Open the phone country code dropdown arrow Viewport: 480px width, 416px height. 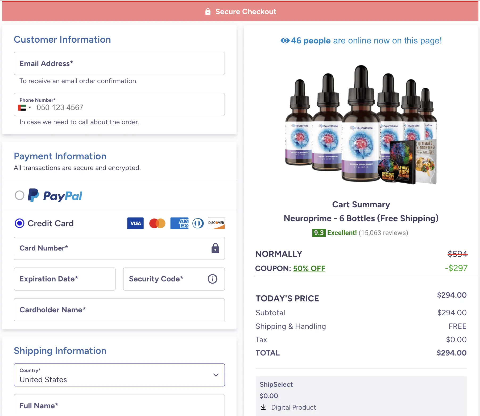coord(30,108)
